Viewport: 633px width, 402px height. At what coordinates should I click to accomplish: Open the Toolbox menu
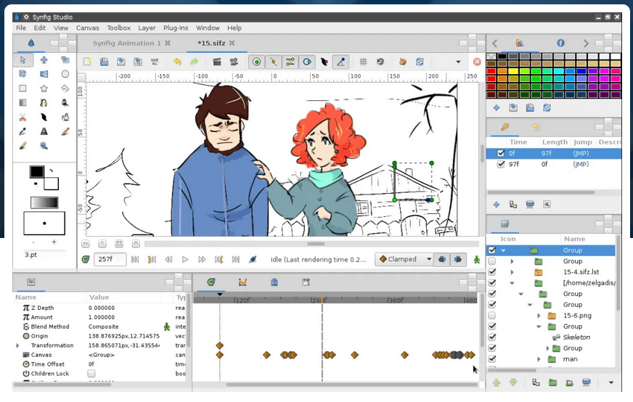pos(119,28)
